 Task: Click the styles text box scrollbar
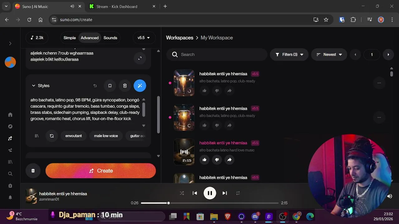click(144, 109)
